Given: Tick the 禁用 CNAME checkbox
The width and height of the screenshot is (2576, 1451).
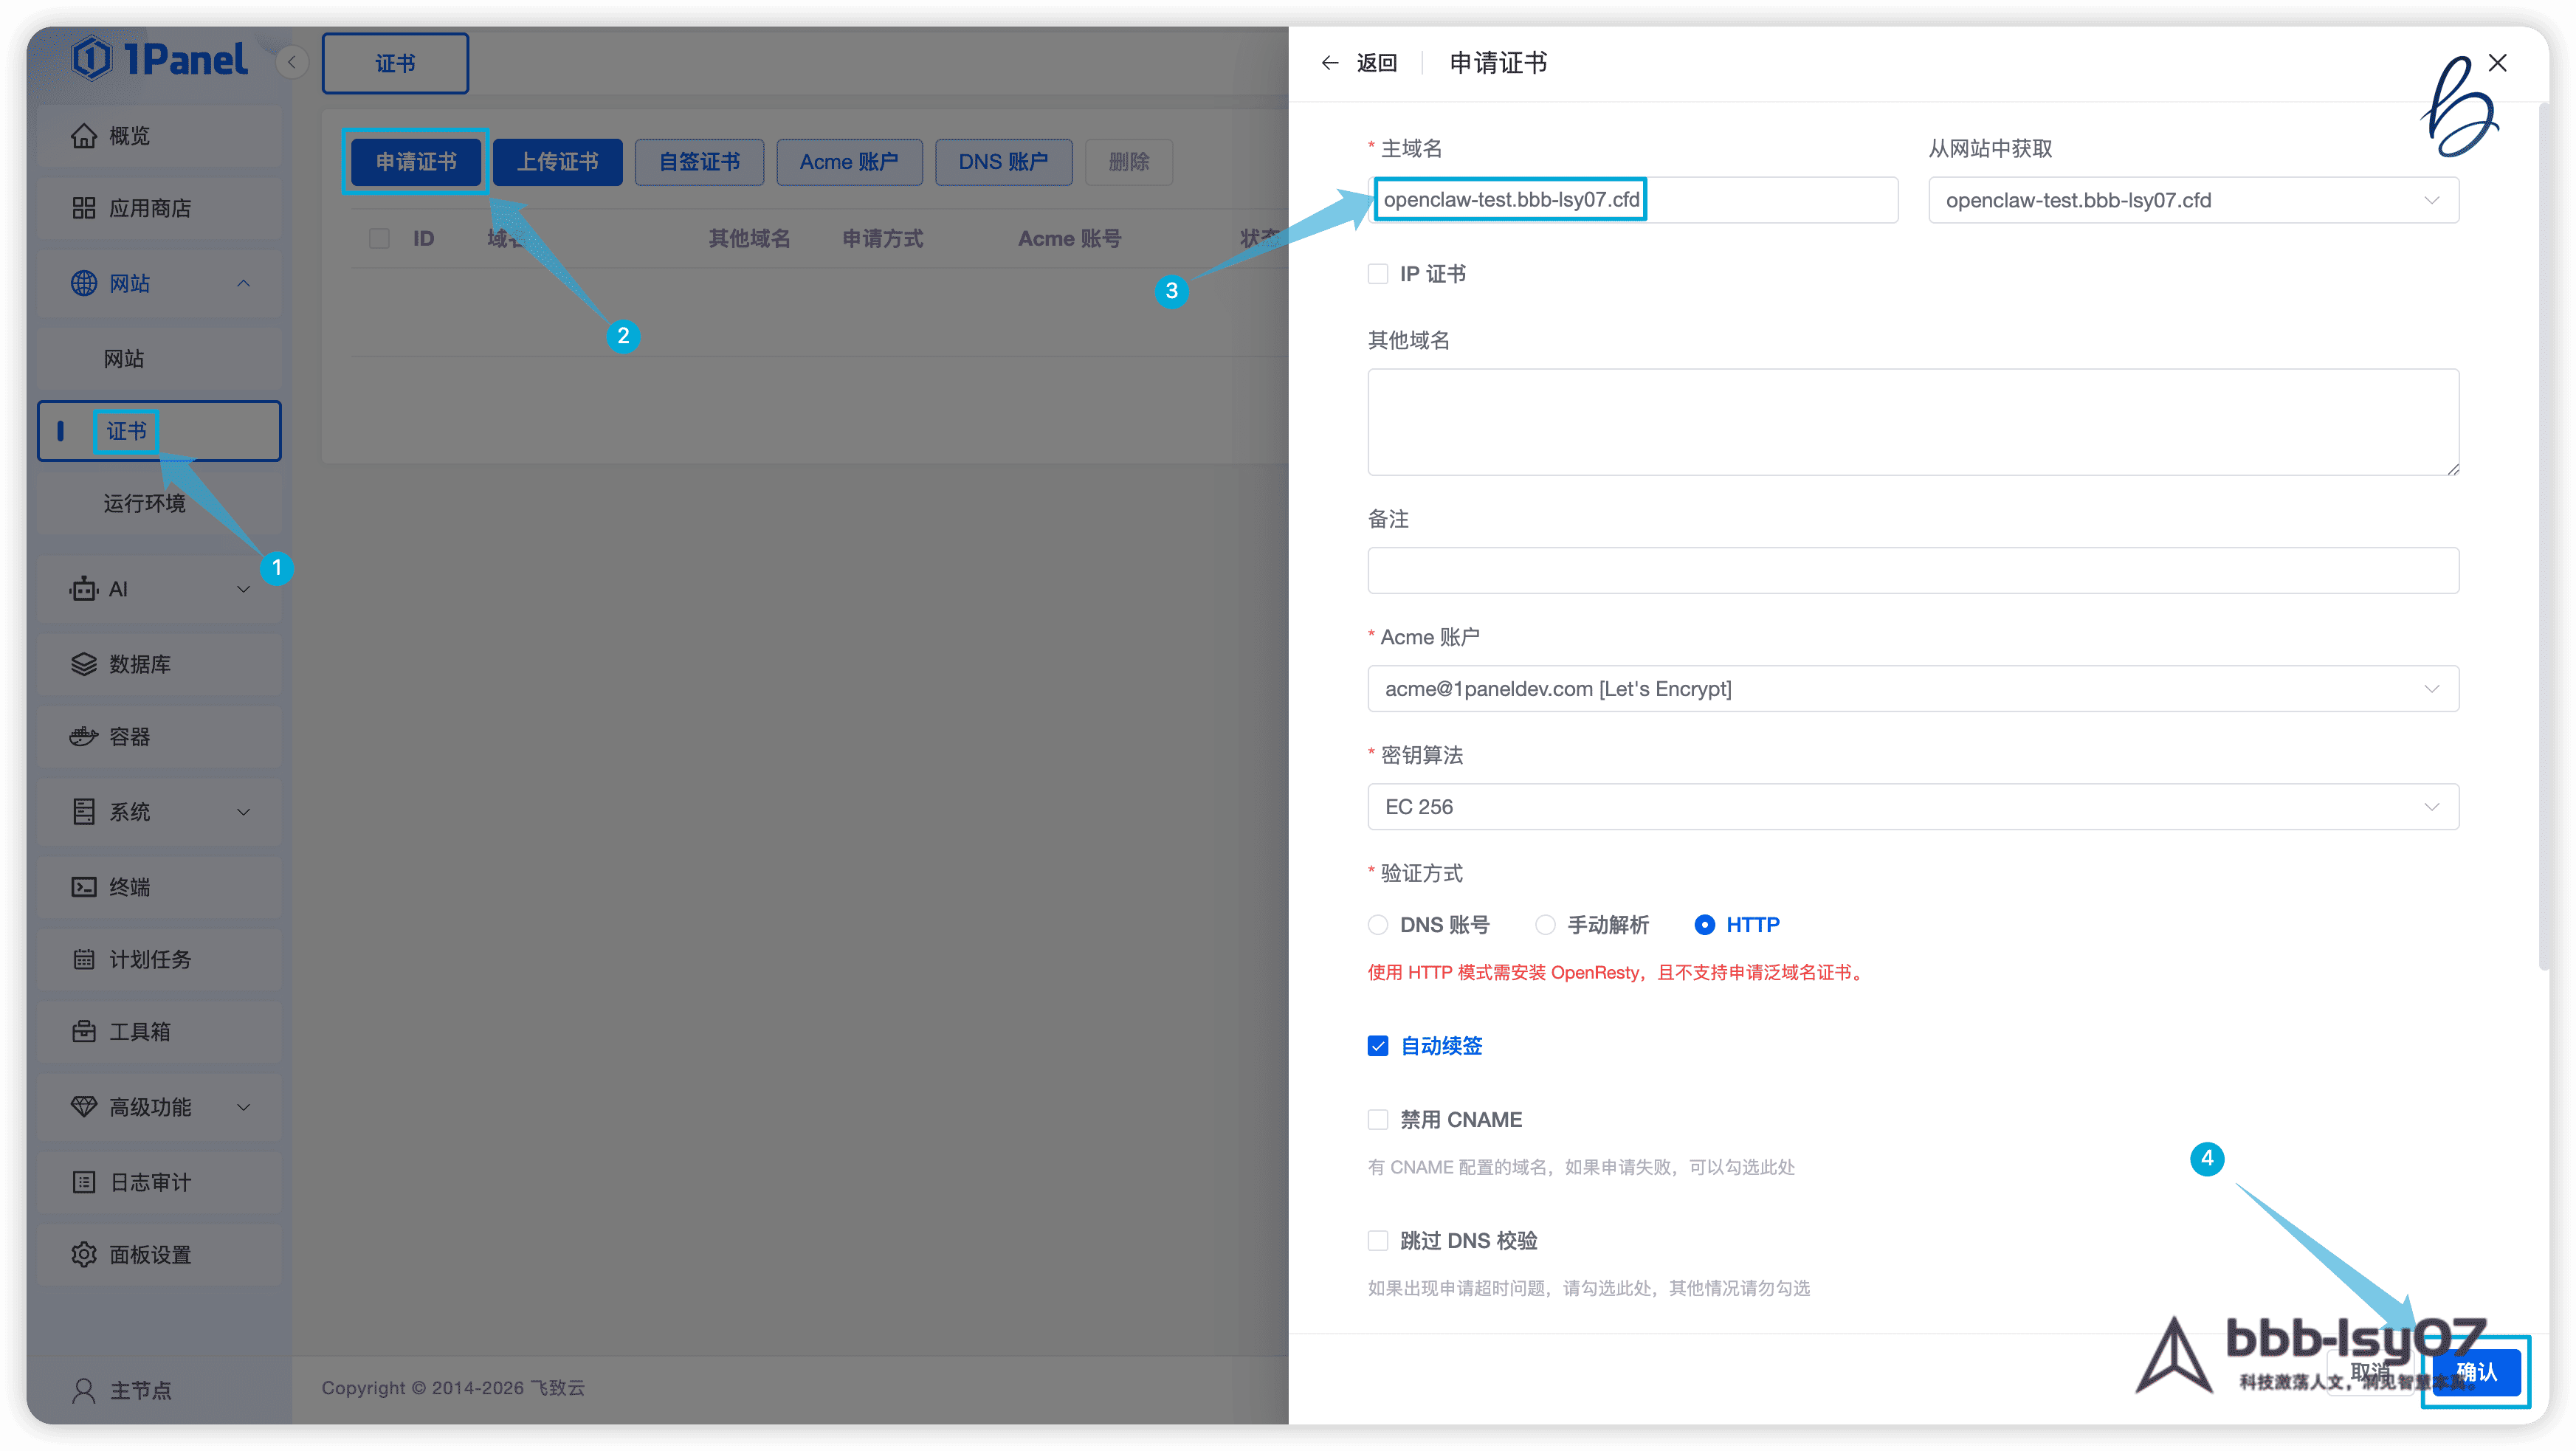Looking at the screenshot, I should point(1378,1120).
